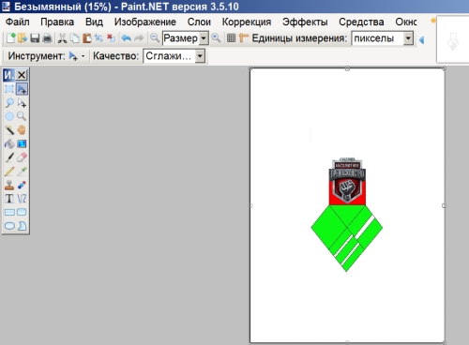The image size is (469, 345).
Task: Select the Text tool
Action: 9,199
